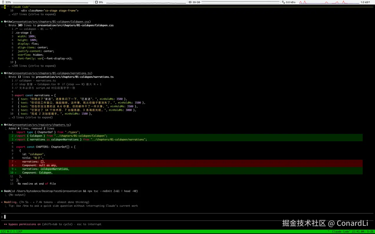Click the '// coldopen — narrations.ts' comment line
Screen dimensions: 375x234
[35, 80]
